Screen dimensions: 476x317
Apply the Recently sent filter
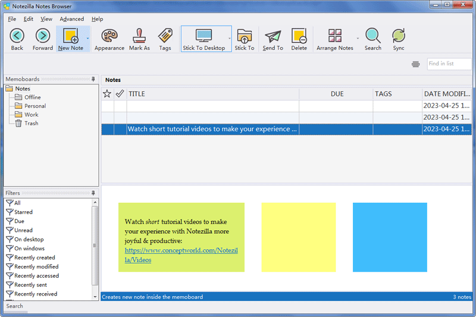point(27,284)
